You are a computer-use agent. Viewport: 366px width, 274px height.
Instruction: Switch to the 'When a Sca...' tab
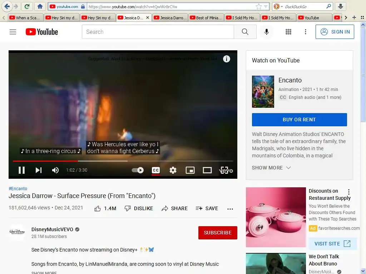pyautogui.click(x=26, y=18)
